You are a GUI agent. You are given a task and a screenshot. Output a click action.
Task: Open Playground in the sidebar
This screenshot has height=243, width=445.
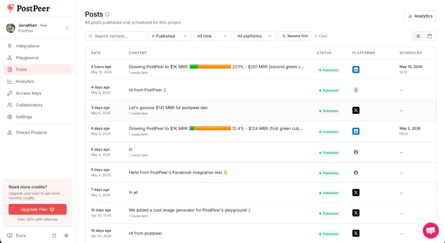pyautogui.click(x=37, y=58)
